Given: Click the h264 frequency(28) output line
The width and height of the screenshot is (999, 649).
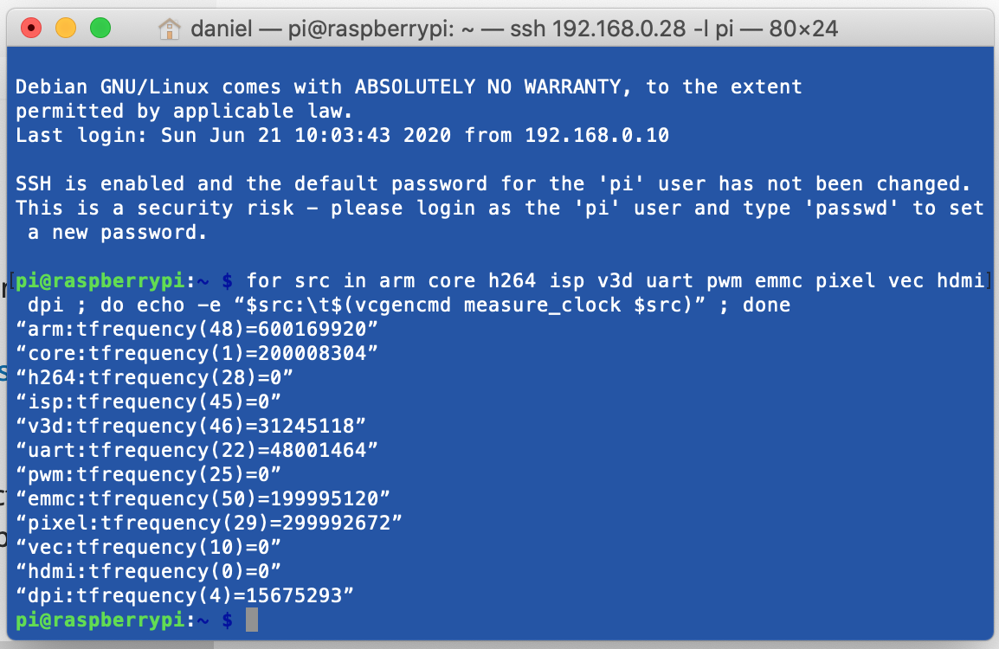Looking at the screenshot, I should pos(155,377).
